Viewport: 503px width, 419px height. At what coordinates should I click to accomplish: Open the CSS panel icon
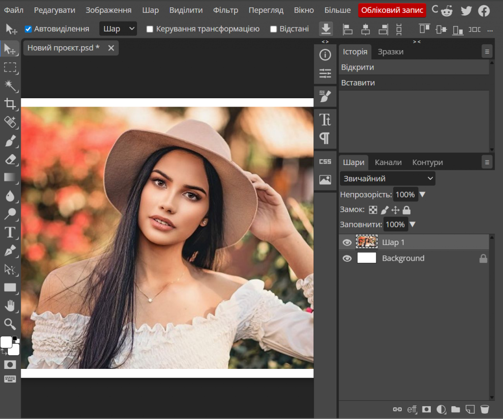(x=325, y=162)
